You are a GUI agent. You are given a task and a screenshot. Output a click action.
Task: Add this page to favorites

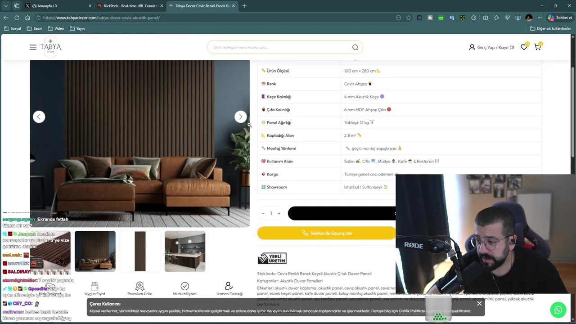(x=409, y=18)
